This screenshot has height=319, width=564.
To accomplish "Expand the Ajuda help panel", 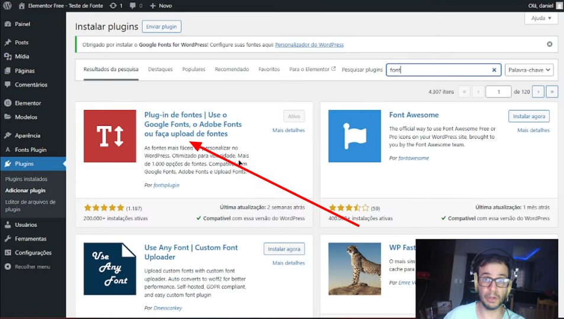I will pos(541,18).
